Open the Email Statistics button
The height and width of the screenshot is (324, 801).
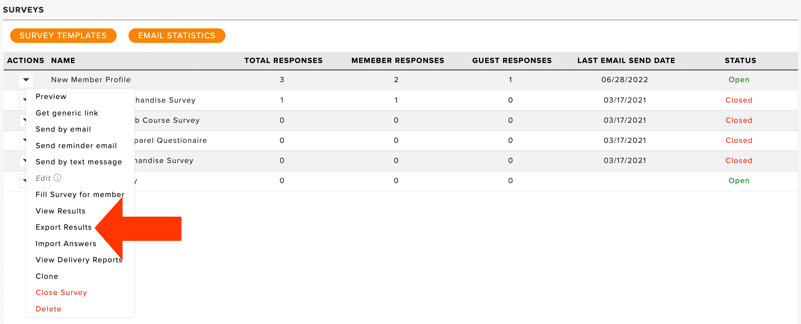pos(177,36)
